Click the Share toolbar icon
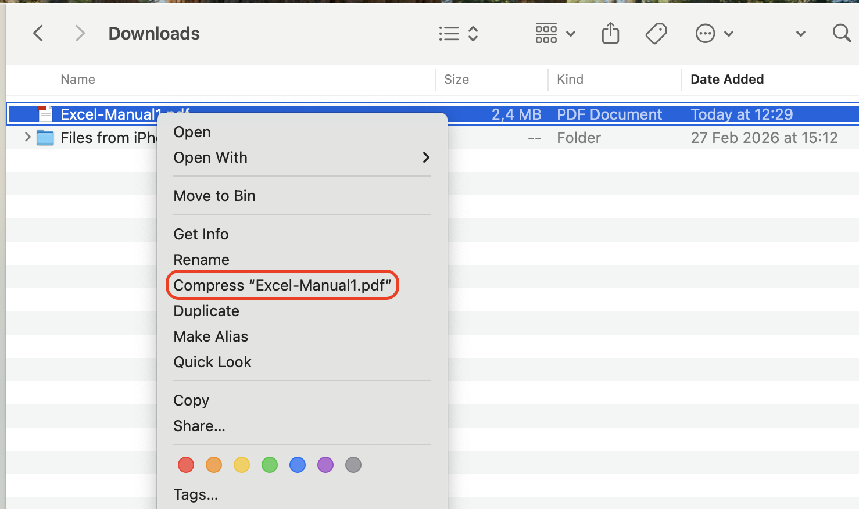859x509 pixels. [x=610, y=33]
